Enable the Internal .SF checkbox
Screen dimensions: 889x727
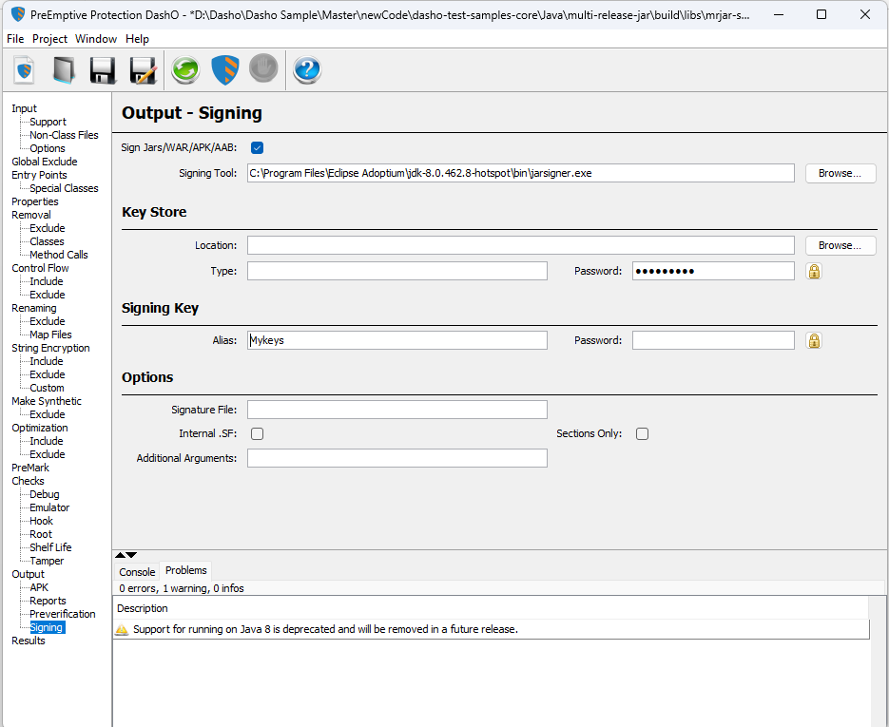pyautogui.click(x=257, y=434)
